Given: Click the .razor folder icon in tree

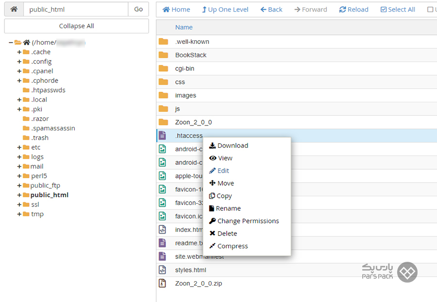Looking at the screenshot, I should (26, 119).
